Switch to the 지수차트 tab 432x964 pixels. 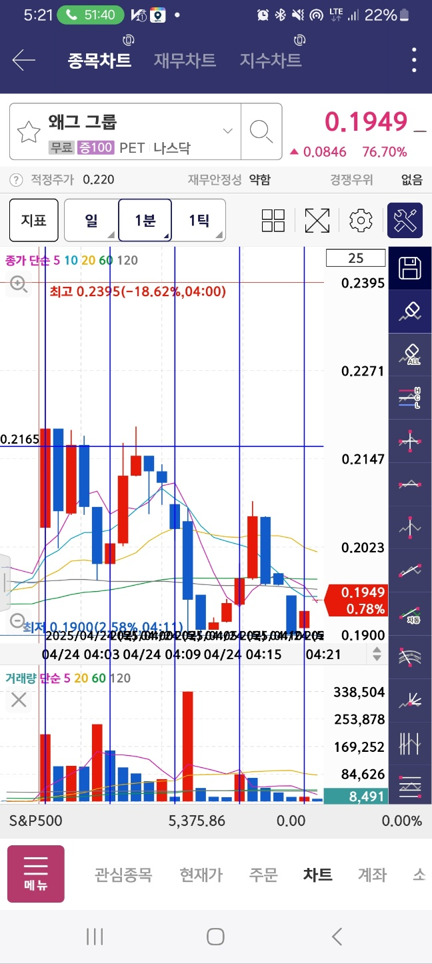pos(271,61)
